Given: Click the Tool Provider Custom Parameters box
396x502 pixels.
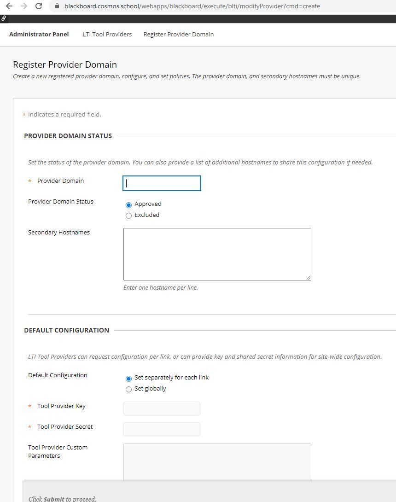Looking at the screenshot, I should point(217,462).
